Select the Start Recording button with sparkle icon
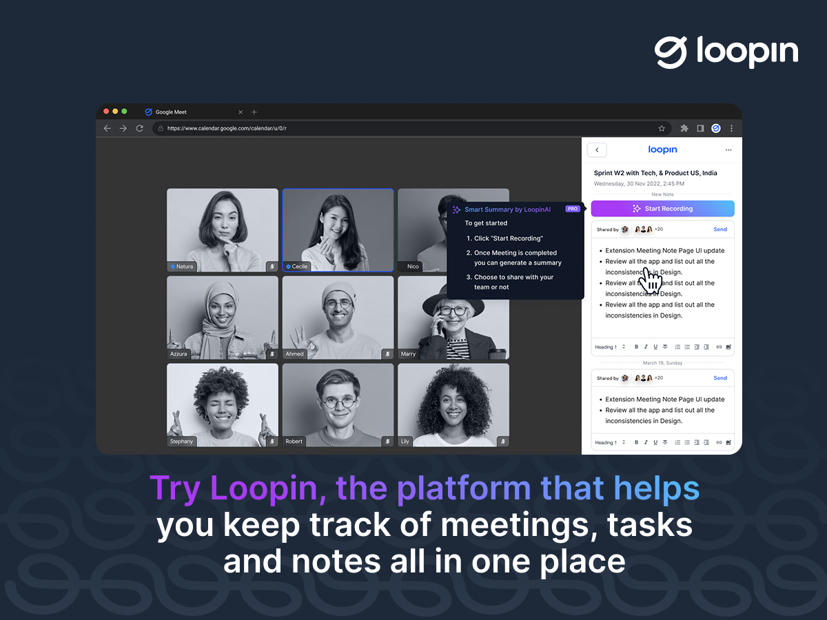Viewport: 827px width, 620px height. [x=662, y=208]
